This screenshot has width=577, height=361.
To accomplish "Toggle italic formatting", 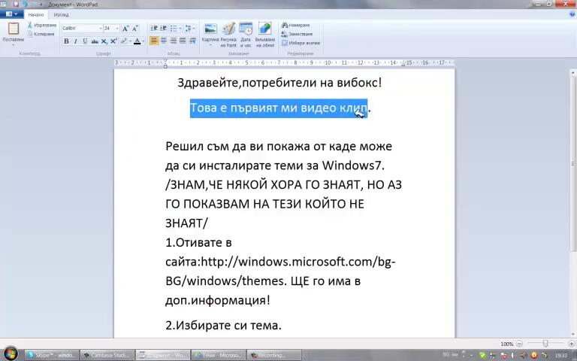I will (x=75, y=41).
